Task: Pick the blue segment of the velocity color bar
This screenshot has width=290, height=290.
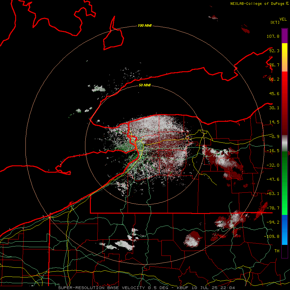Action: [x=285, y=230]
